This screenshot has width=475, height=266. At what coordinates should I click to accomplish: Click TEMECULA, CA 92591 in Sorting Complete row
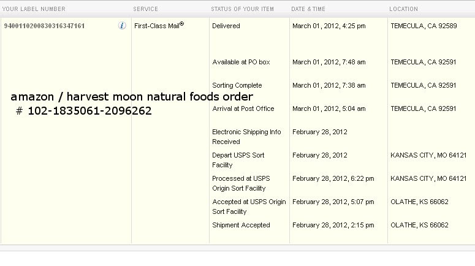pyautogui.click(x=423, y=85)
